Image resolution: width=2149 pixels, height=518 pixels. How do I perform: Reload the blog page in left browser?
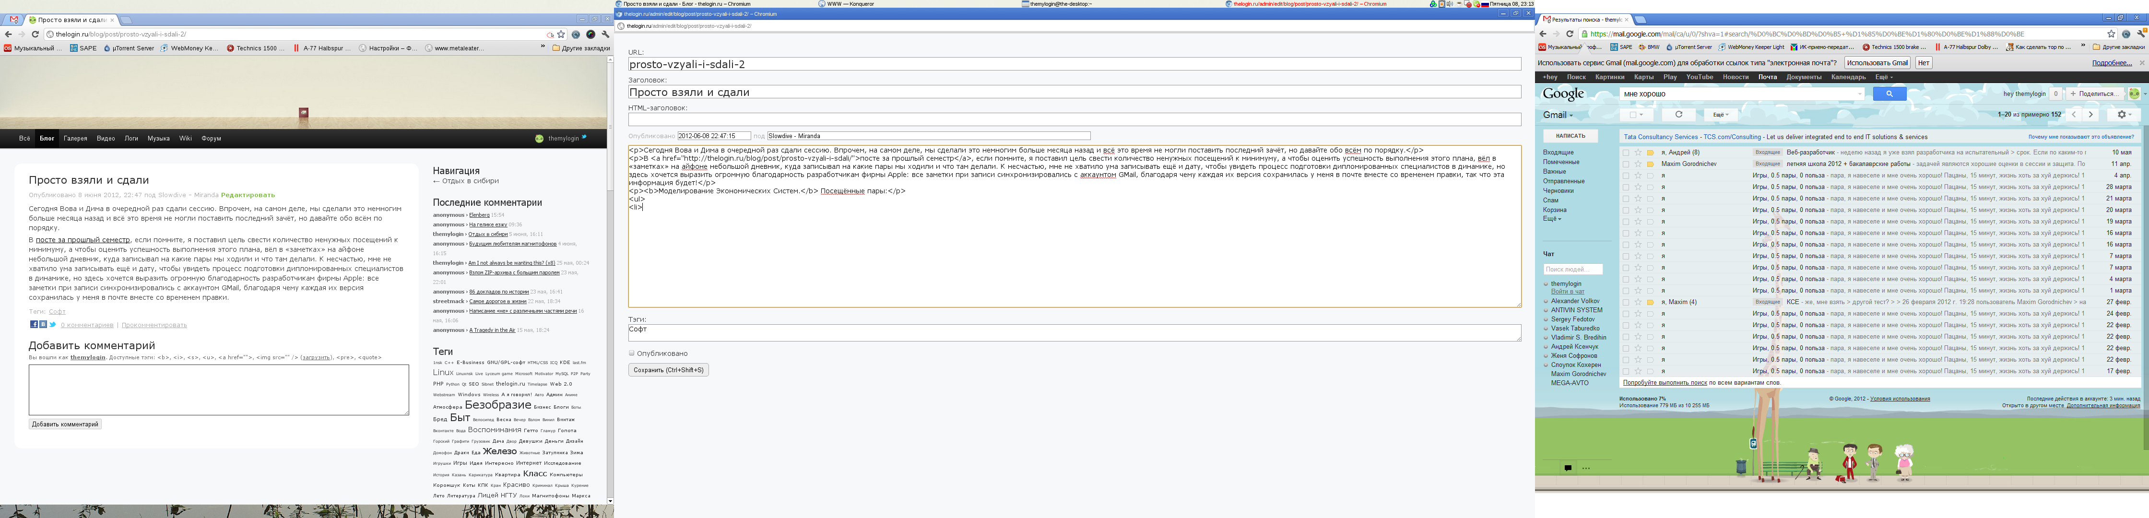click(x=35, y=34)
